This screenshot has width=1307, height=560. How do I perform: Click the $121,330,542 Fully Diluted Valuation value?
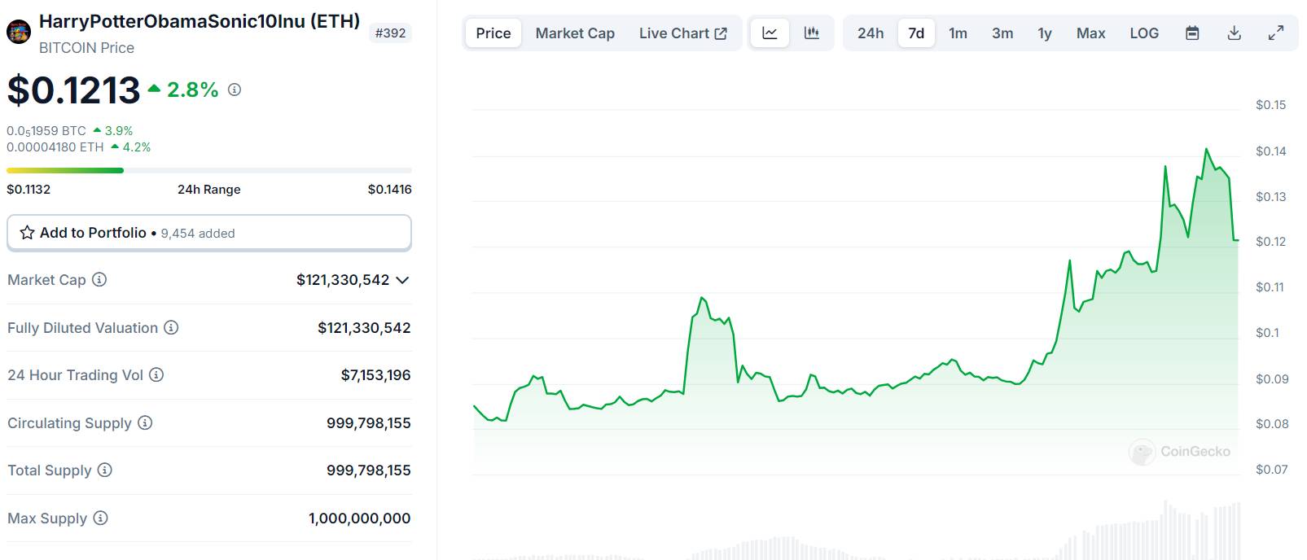(x=365, y=328)
